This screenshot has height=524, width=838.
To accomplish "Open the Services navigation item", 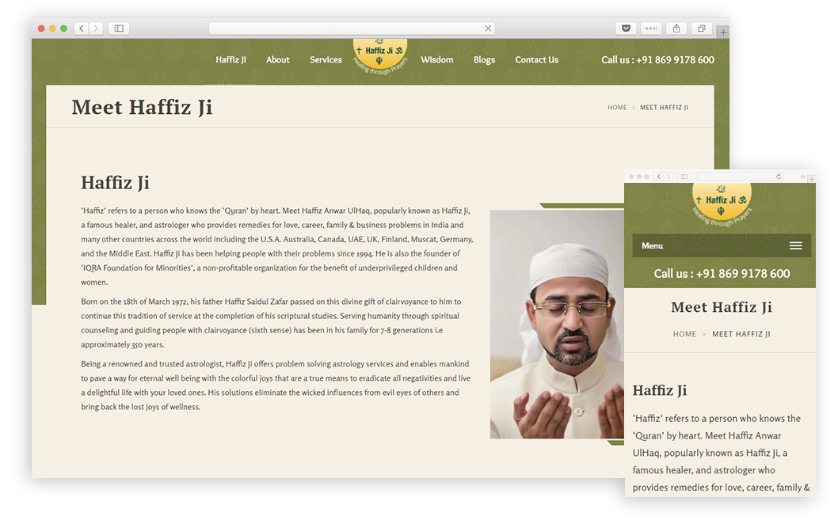I will (x=326, y=60).
